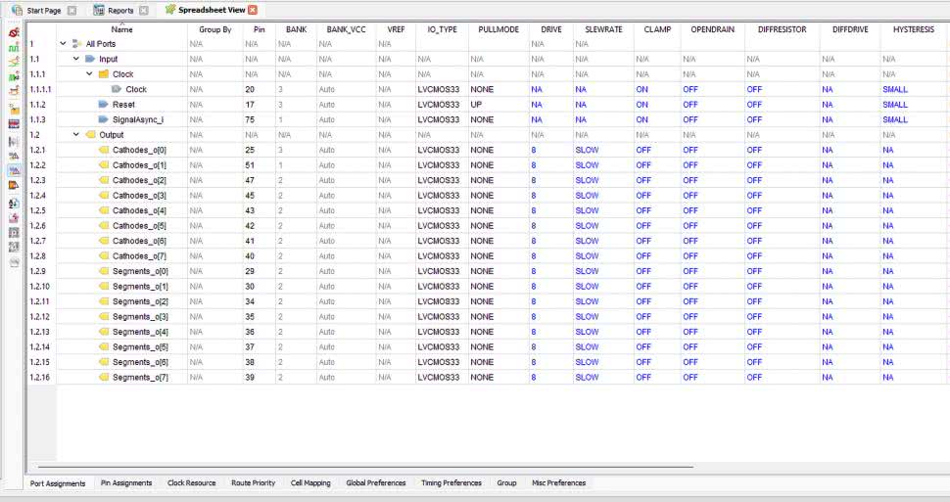Collapse the Input ports group
This screenshot has width=950, height=502.
point(76,59)
